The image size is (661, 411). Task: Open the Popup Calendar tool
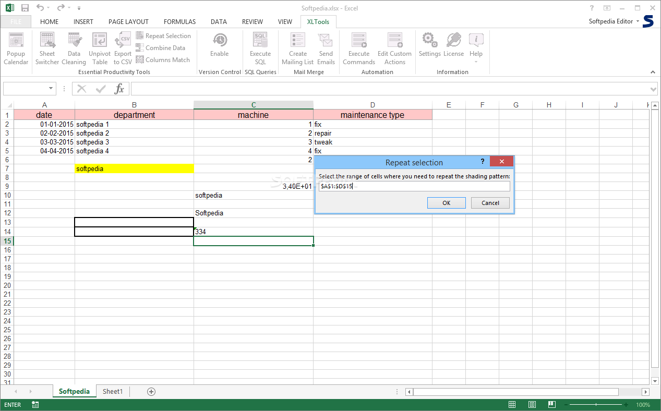[x=16, y=49]
